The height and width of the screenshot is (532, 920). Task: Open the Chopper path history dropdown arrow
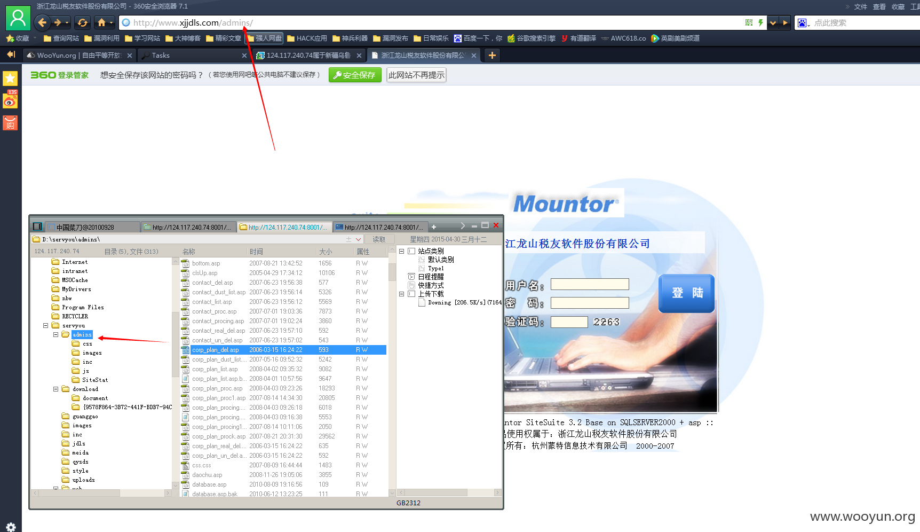358,239
